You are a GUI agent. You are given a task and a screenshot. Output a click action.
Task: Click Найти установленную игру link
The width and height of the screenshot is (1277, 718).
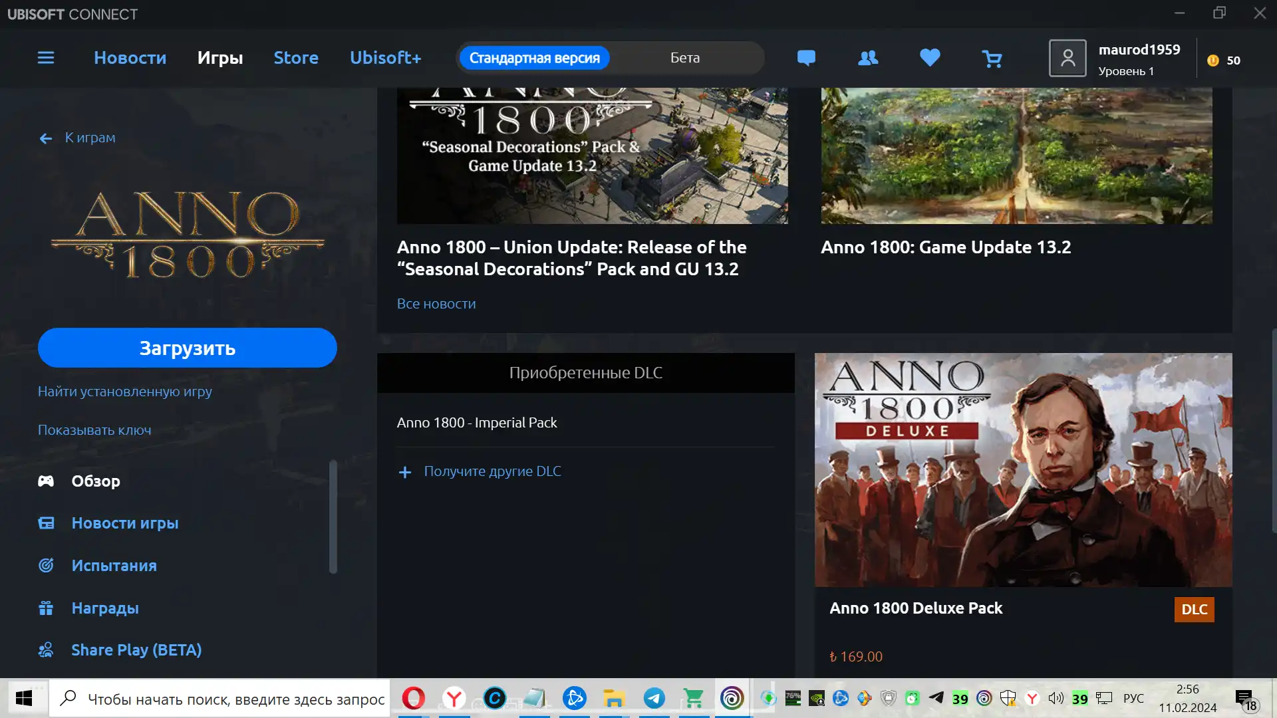click(x=125, y=392)
